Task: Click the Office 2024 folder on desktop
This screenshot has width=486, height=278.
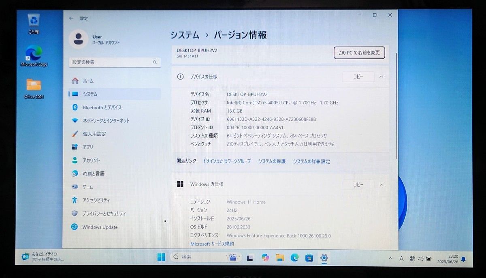Action: point(34,89)
